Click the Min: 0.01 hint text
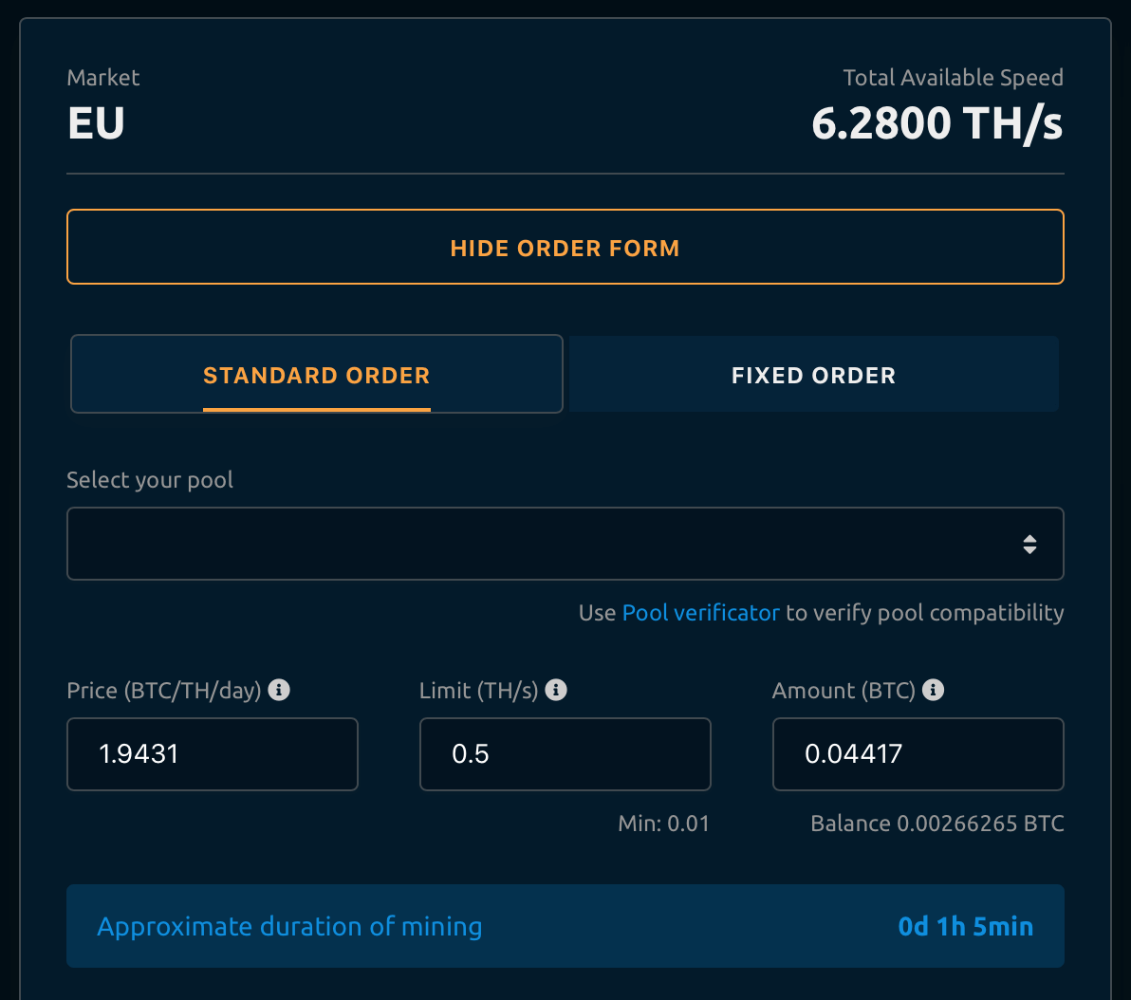 (663, 824)
